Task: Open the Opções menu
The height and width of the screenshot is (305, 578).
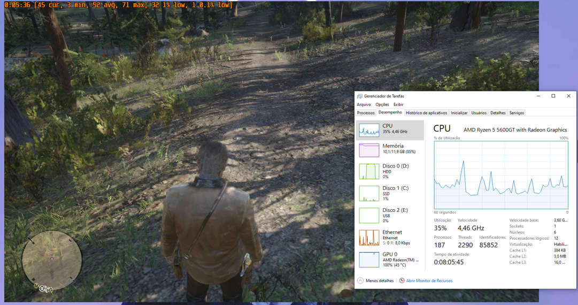Action: [382, 104]
